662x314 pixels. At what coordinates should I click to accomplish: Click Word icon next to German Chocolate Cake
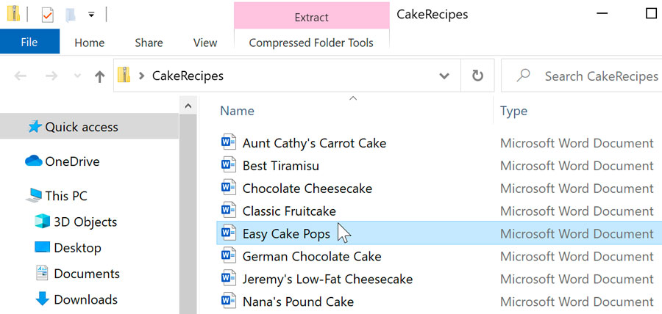tap(229, 255)
